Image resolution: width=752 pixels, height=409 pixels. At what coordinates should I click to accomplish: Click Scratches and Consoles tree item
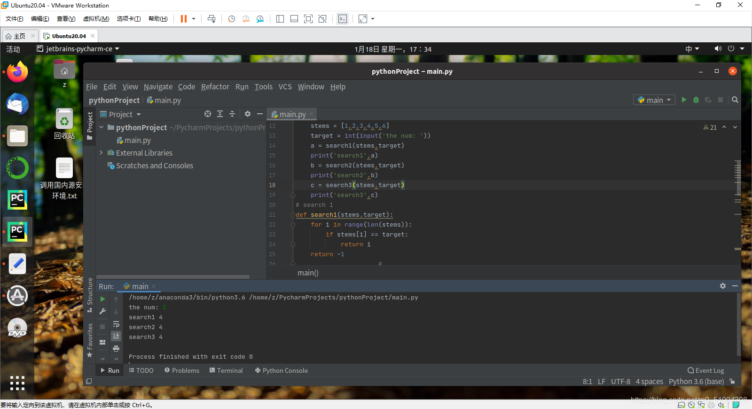[x=150, y=165]
